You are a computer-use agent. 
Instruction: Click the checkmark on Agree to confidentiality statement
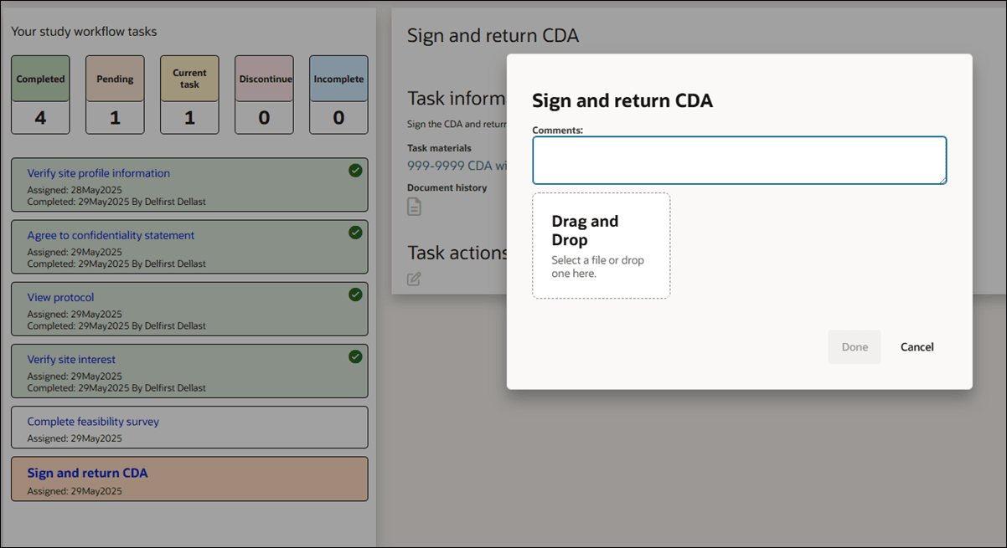(x=354, y=234)
